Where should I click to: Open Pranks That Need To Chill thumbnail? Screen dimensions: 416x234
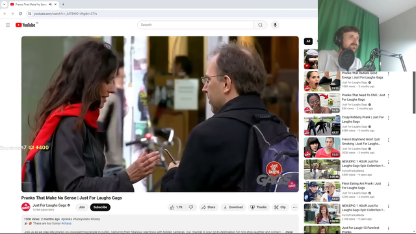pos(322,103)
